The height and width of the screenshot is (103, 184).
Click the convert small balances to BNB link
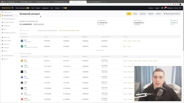[69, 30]
